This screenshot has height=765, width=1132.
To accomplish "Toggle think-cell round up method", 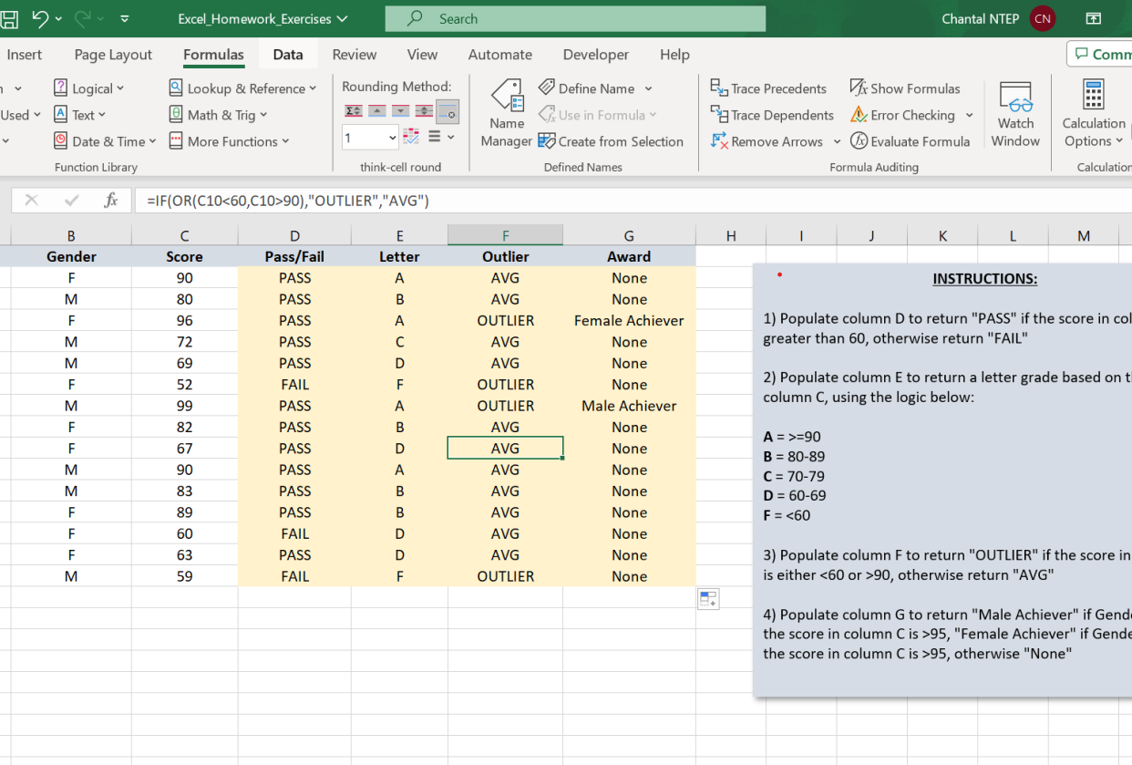I will tap(377, 111).
